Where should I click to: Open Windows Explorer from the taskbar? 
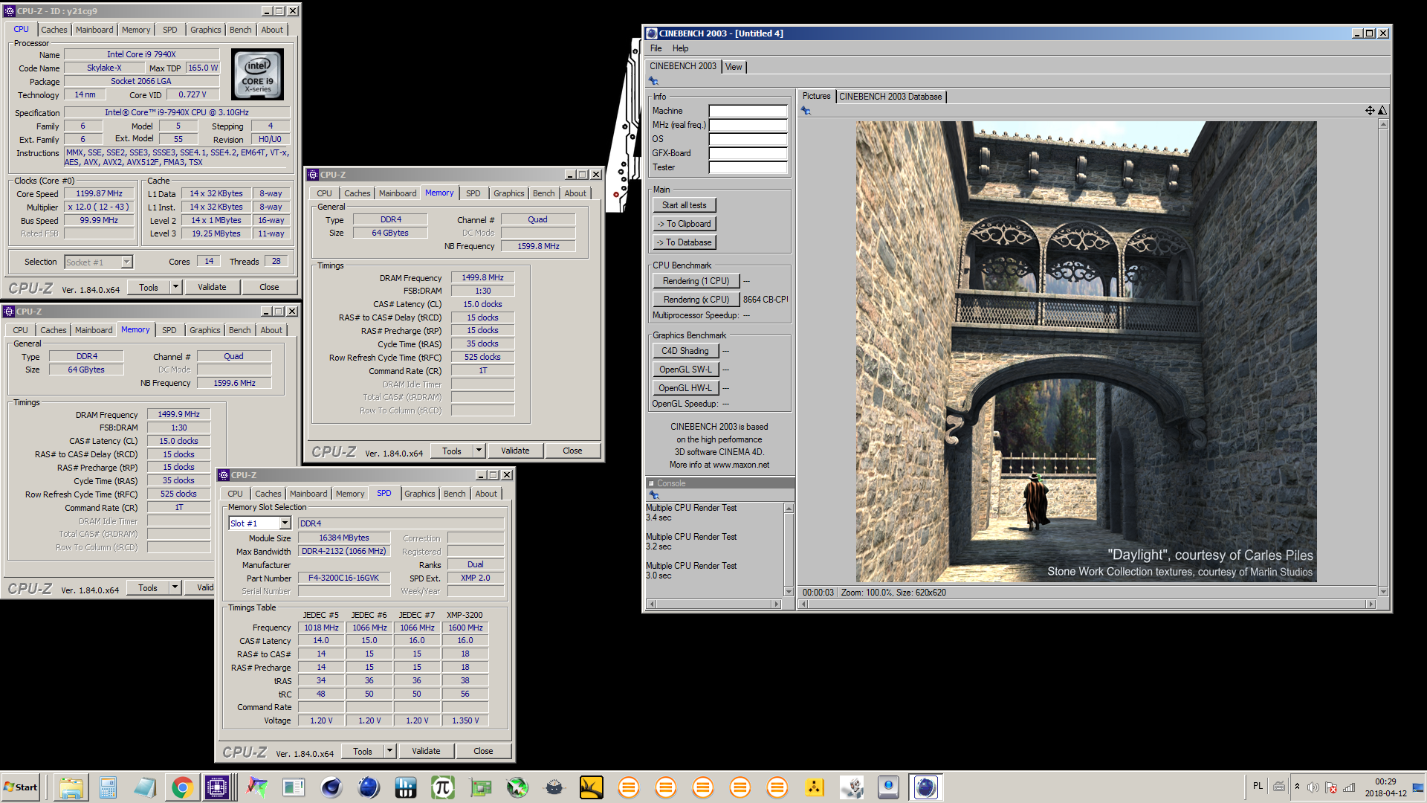click(71, 787)
